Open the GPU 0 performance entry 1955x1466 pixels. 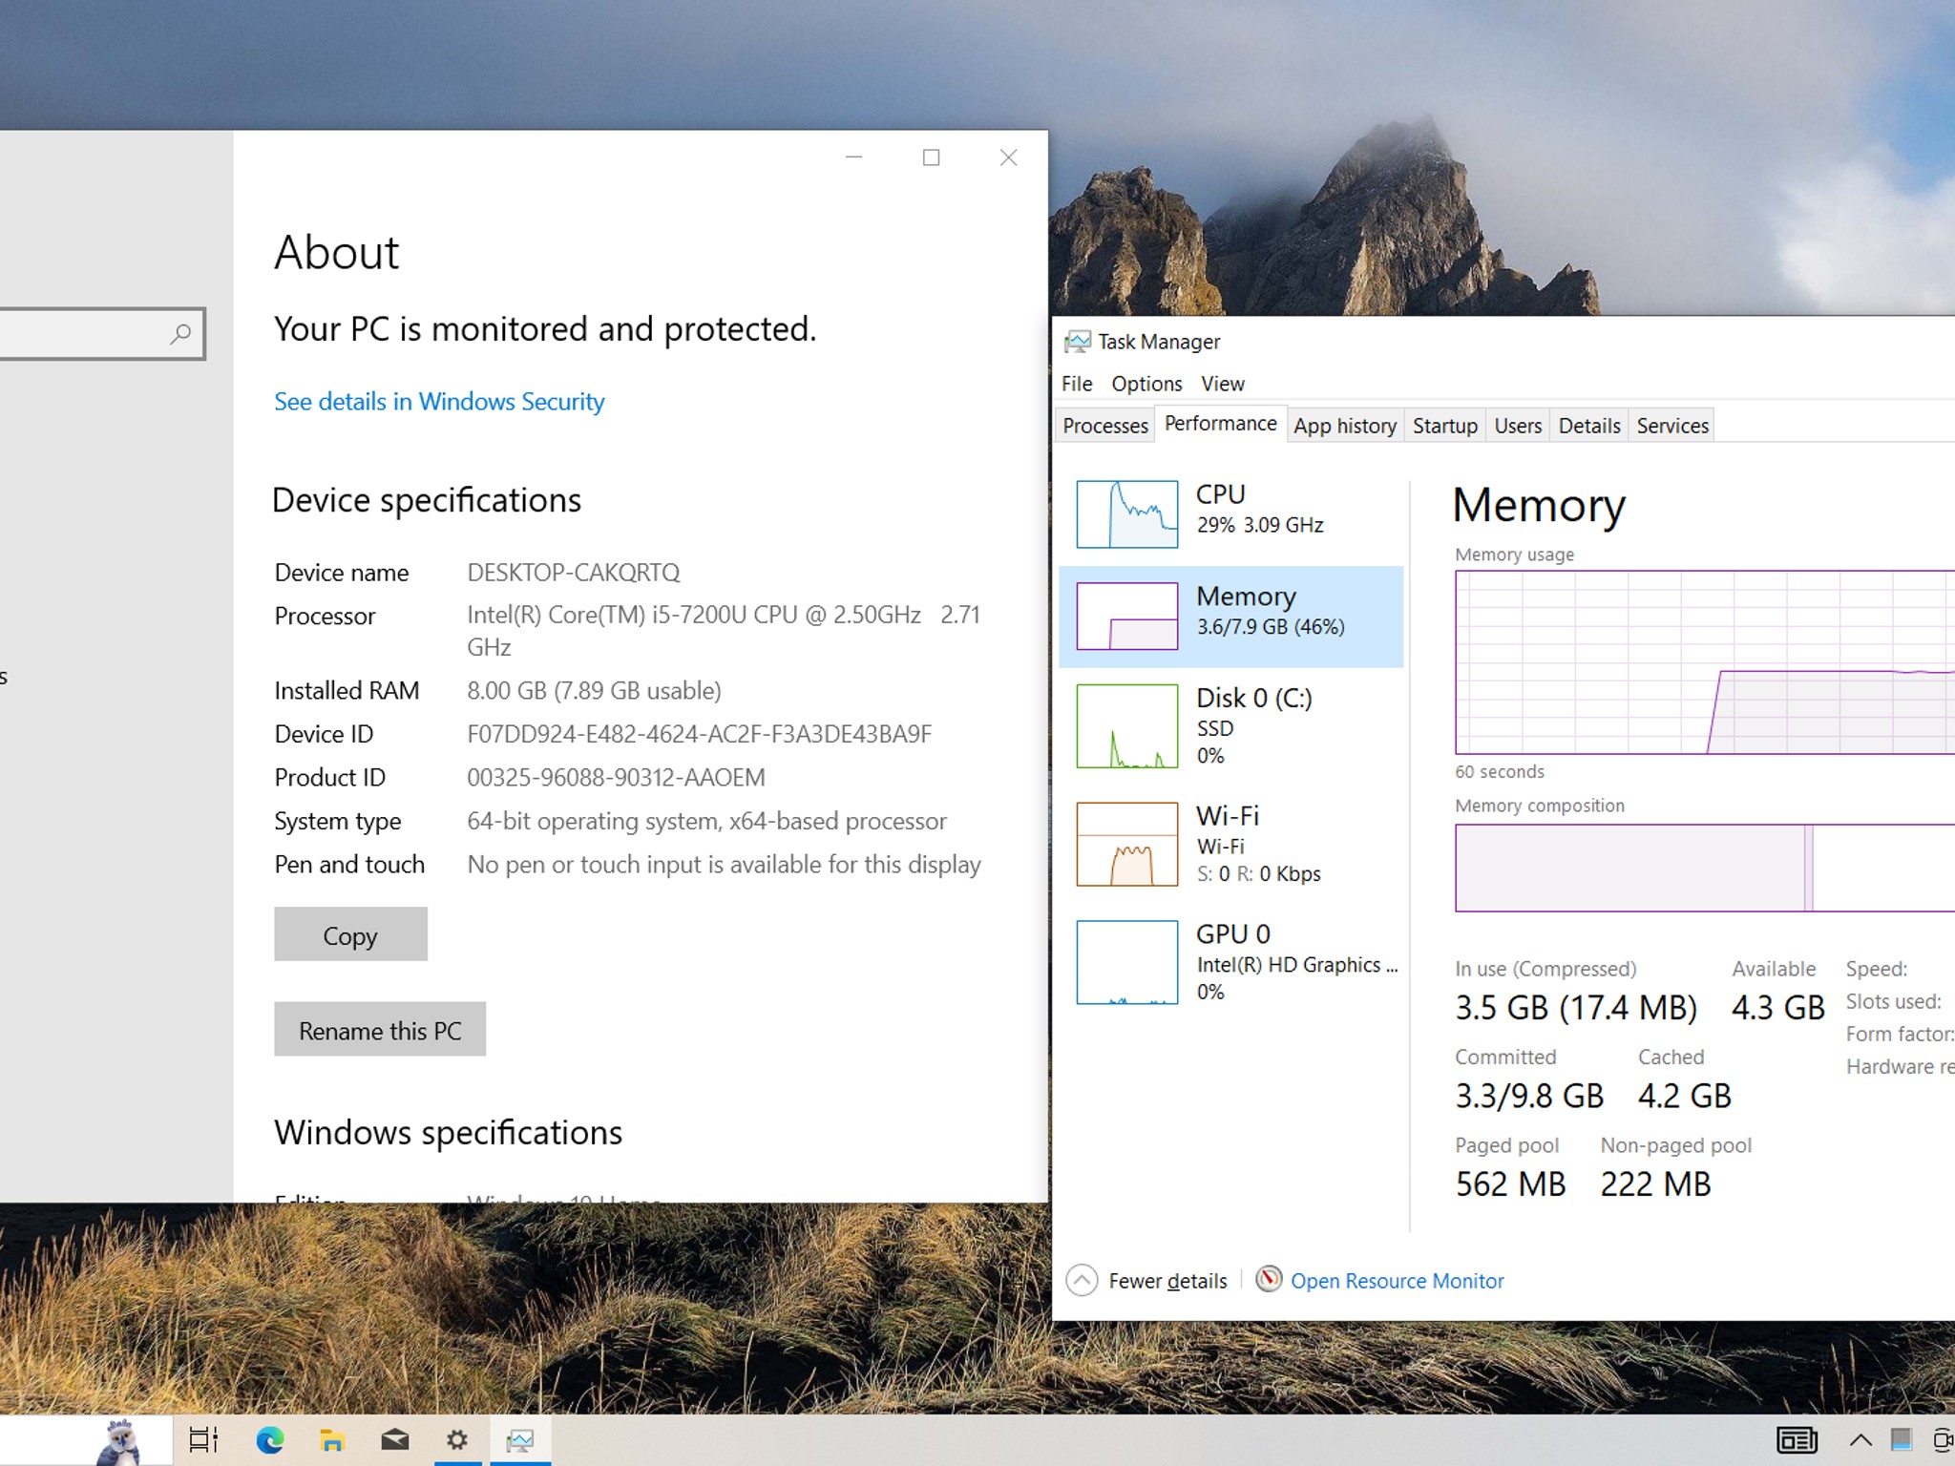pos(1230,961)
